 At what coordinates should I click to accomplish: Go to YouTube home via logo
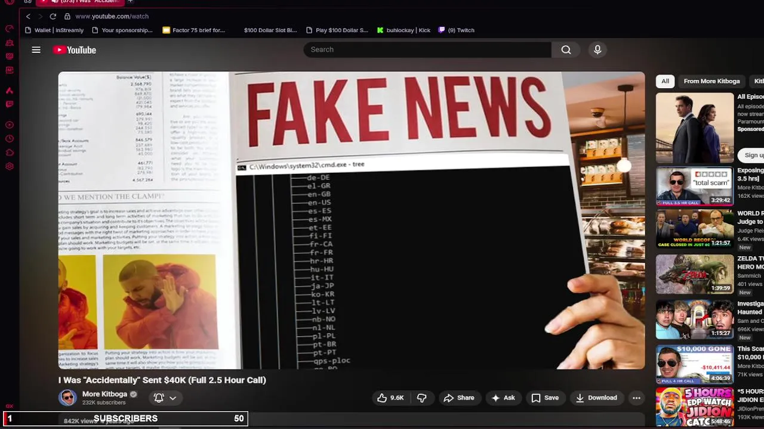[x=75, y=50]
